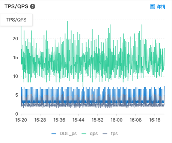This screenshot has width=172, height=143.
Task: Toggle the DDL_ps series in the legend
Action: (68, 134)
